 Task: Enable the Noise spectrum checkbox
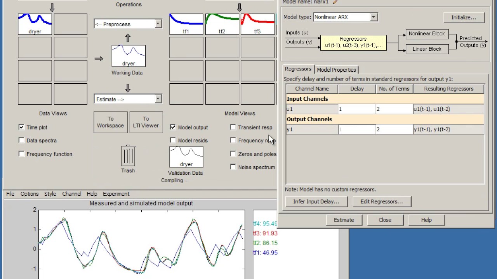pyautogui.click(x=233, y=167)
